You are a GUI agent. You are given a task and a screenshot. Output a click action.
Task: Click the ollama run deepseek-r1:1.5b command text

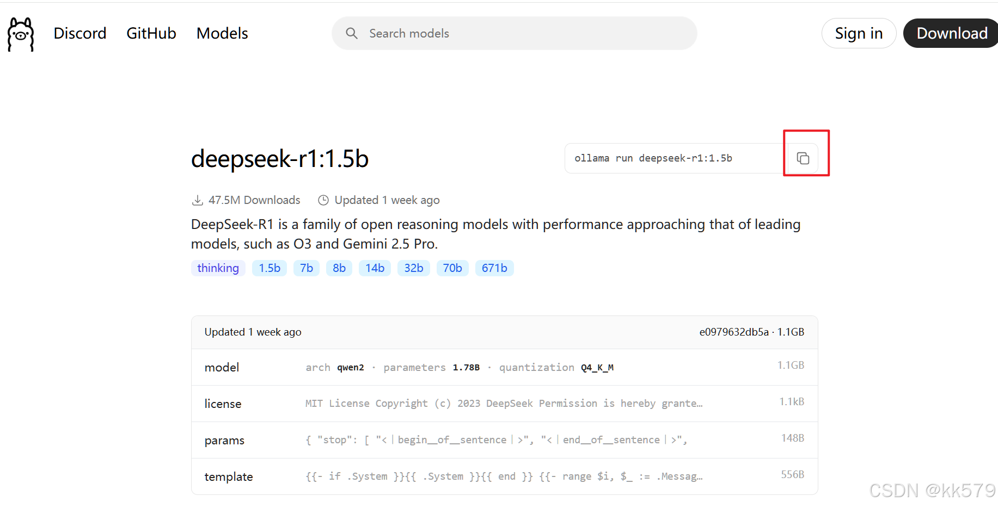pos(653,158)
